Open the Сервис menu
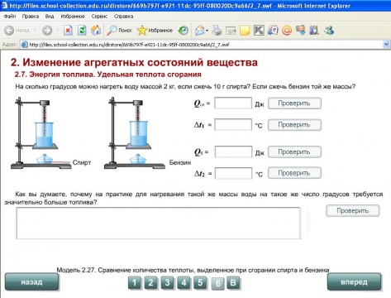The height and width of the screenshot is (298, 391). 99,17
